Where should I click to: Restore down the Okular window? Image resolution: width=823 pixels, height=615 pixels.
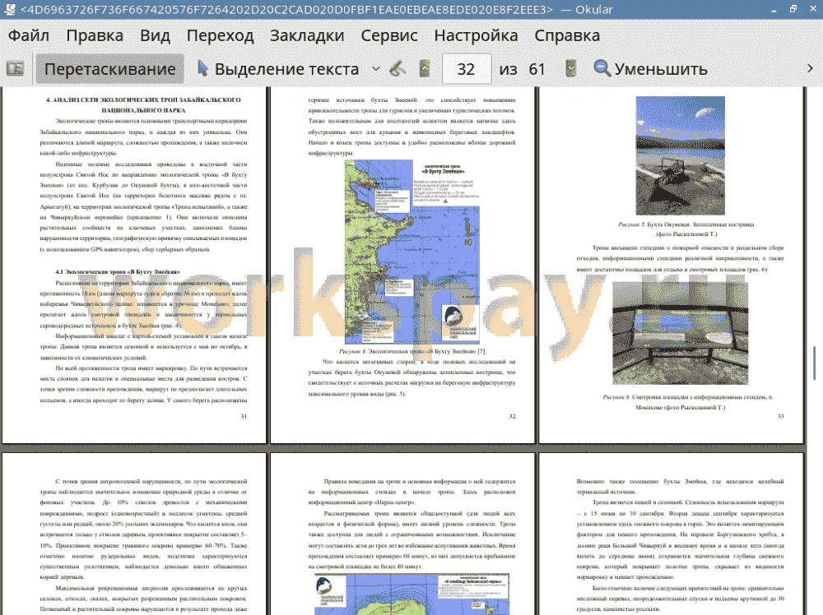[x=793, y=9]
